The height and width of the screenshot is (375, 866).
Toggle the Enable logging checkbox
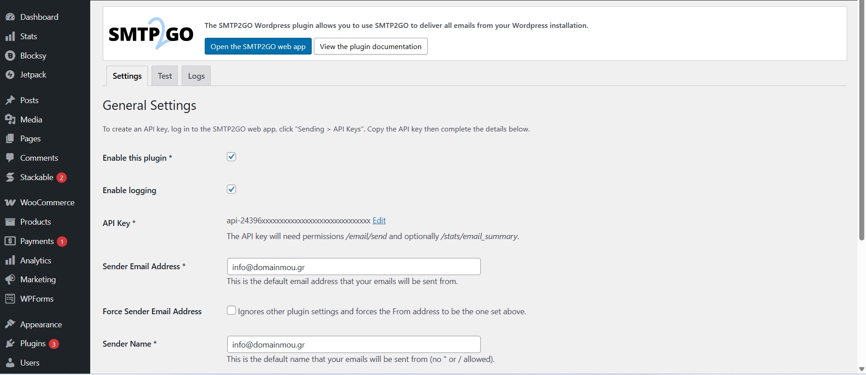point(231,189)
